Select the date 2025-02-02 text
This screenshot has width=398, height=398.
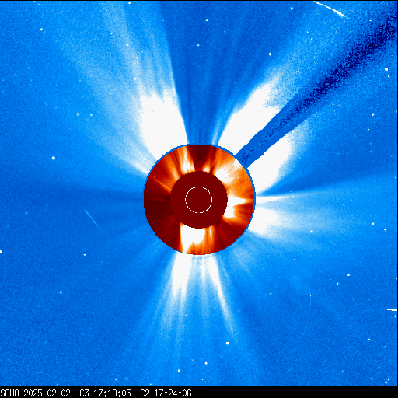coord(47,393)
